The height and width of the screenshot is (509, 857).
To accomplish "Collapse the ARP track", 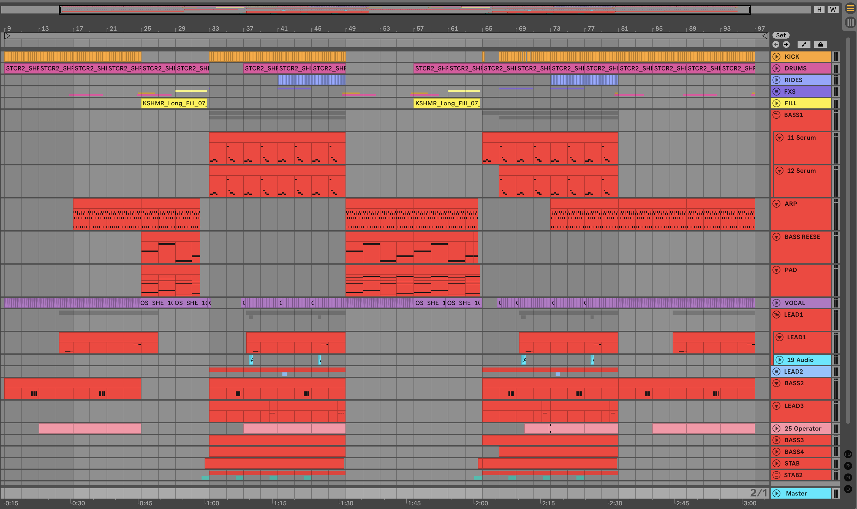I will click(x=776, y=204).
